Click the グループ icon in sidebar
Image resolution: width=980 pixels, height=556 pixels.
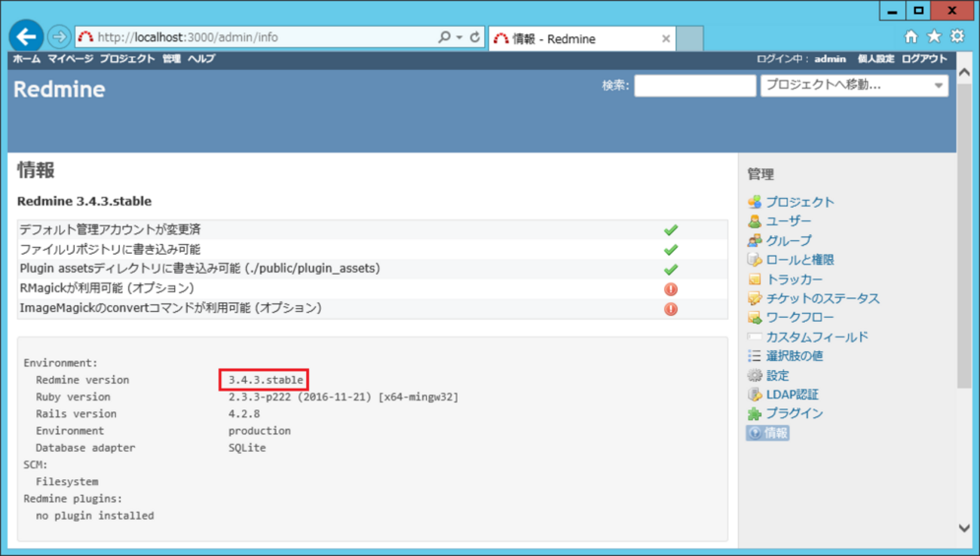pos(754,240)
